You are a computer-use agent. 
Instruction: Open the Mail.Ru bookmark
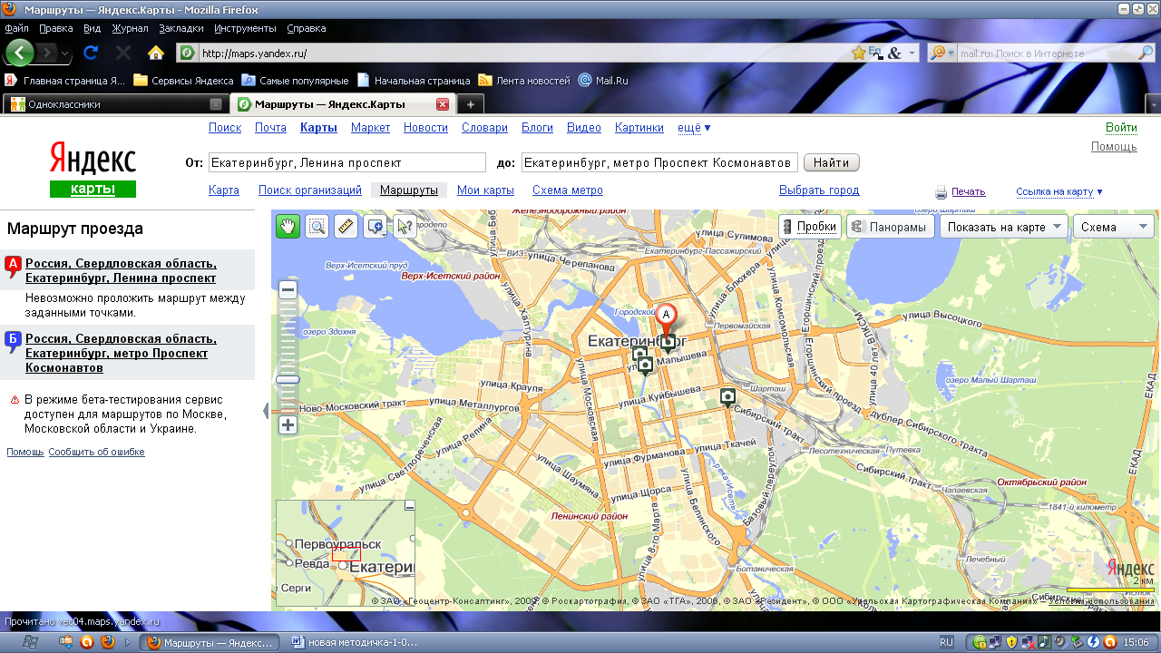pyautogui.click(x=603, y=81)
